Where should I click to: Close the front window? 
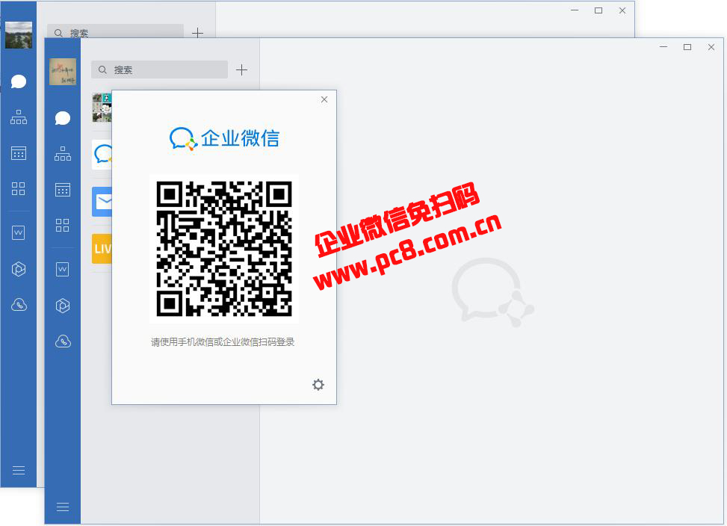(711, 47)
